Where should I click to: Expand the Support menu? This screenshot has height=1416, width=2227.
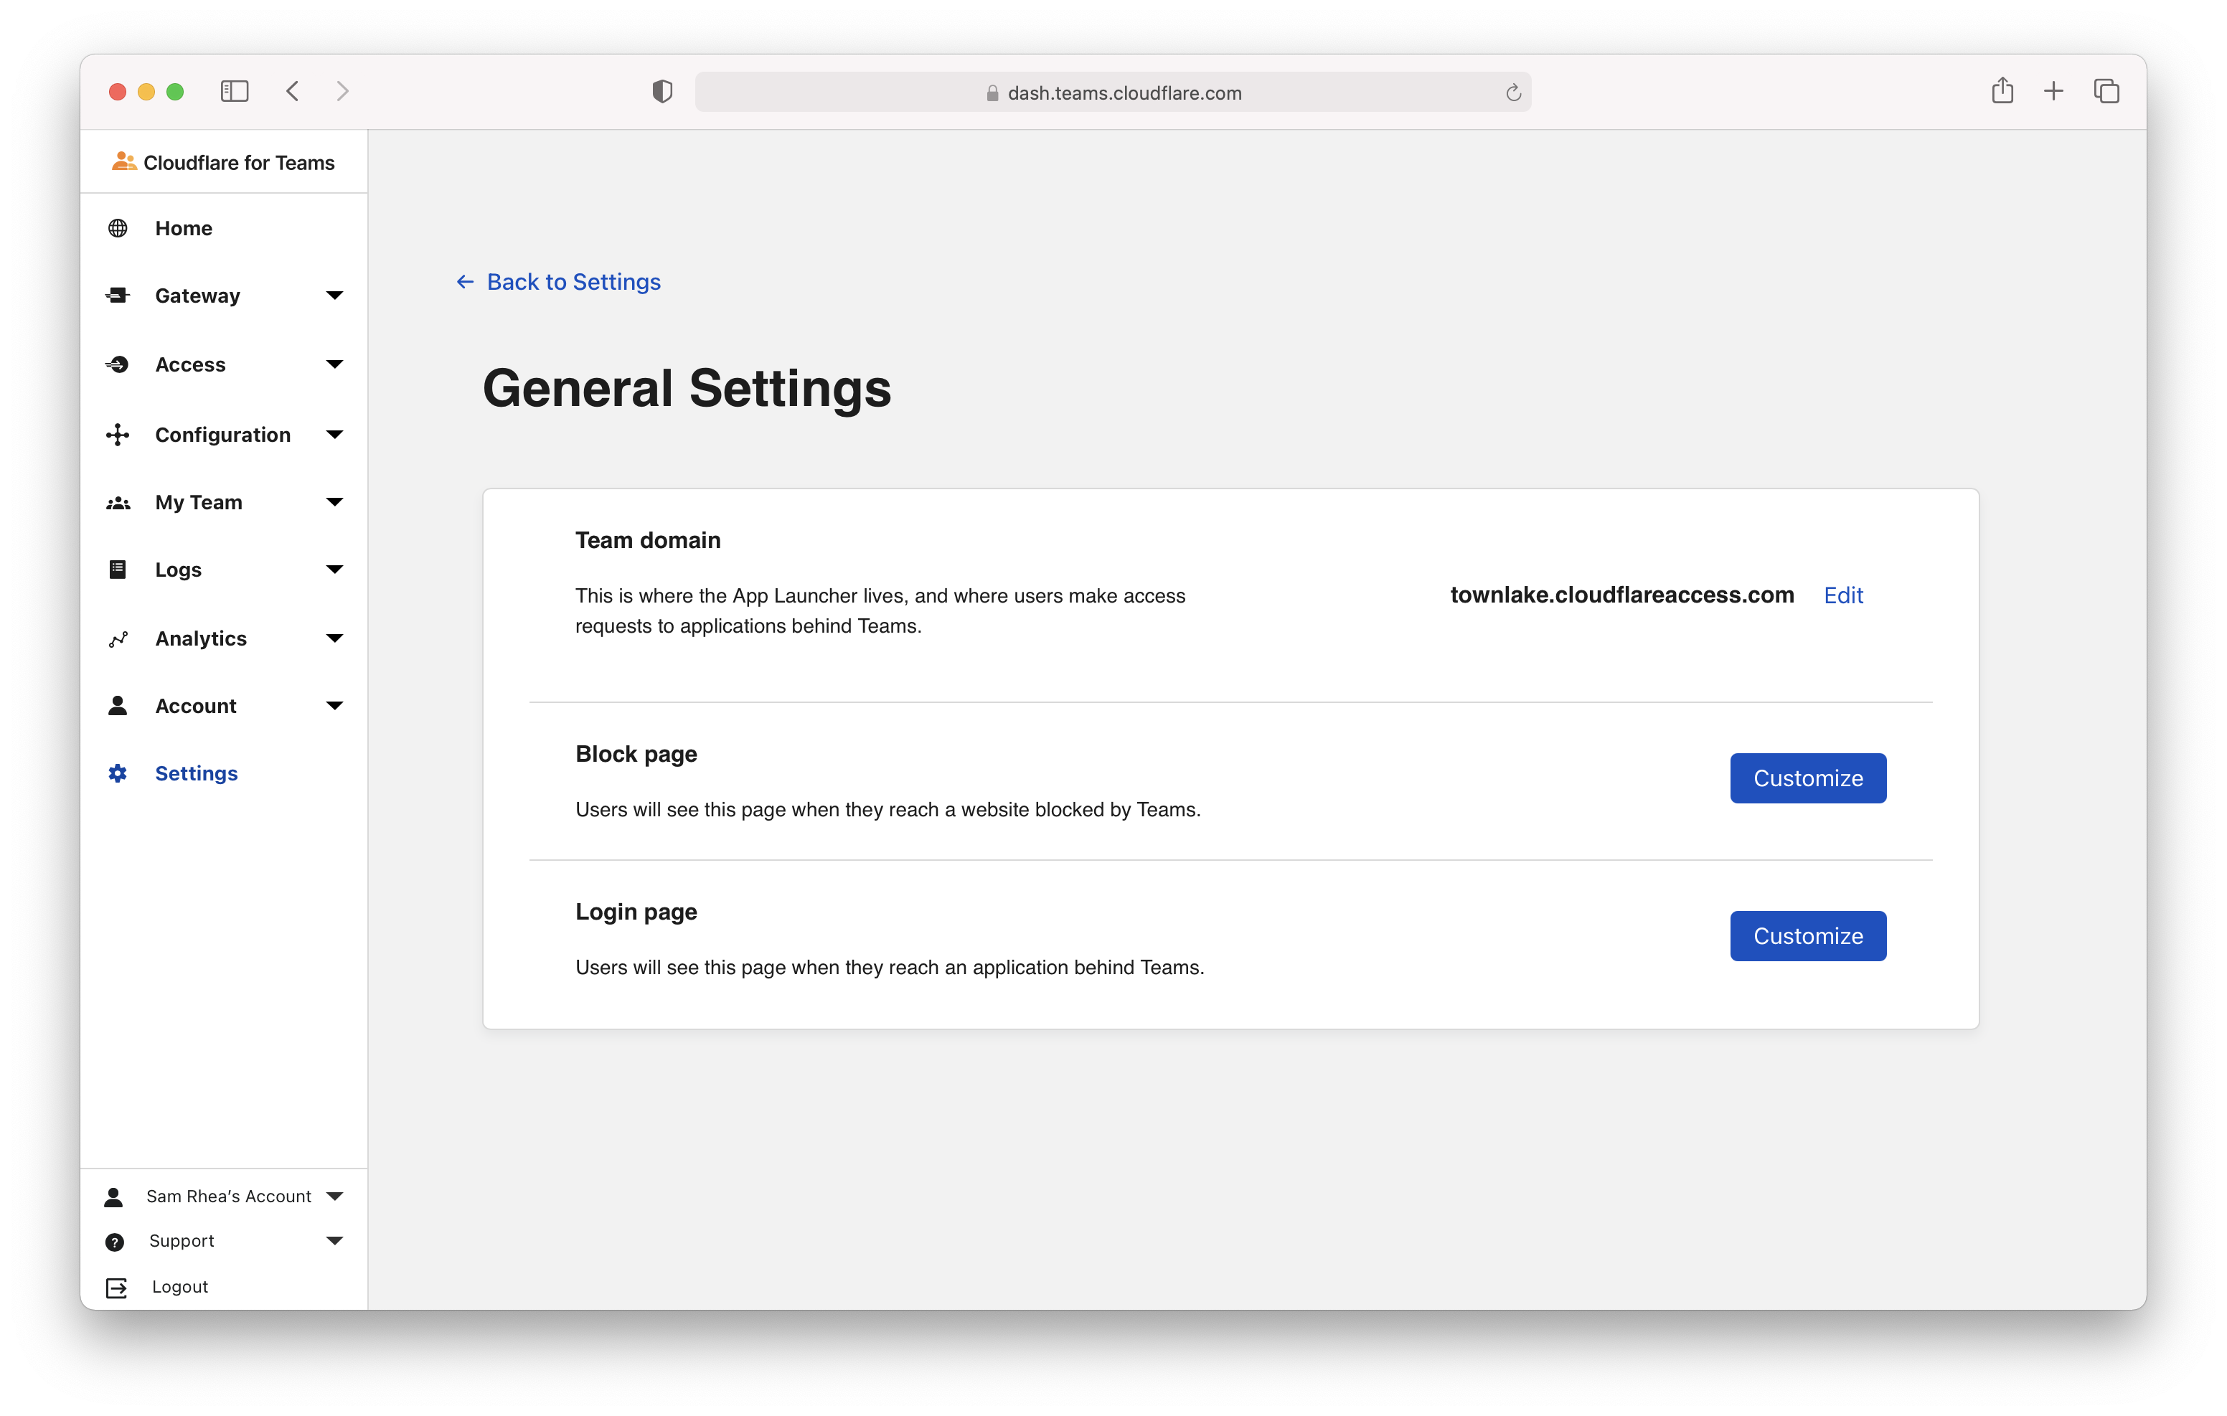[334, 1240]
